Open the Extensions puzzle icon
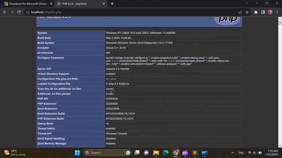This screenshot has height=158, width=282. coord(256,12)
